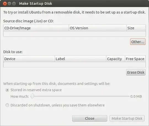Sort by the Capacity column header
This screenshot has width=149, height=126.
(x=116, y=59)
